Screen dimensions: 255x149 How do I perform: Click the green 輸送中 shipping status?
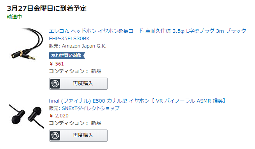pos(14,17)
